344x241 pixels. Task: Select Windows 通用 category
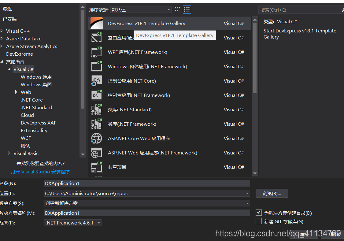[x=36, y=77]
